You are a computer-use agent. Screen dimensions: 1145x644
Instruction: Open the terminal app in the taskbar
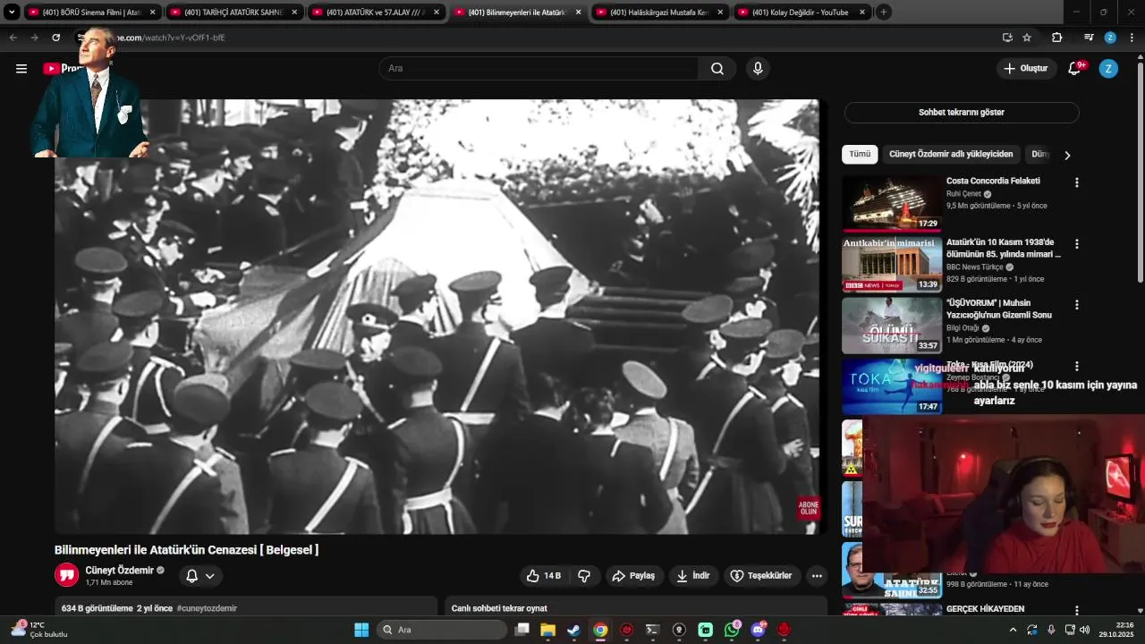(653, 630)
